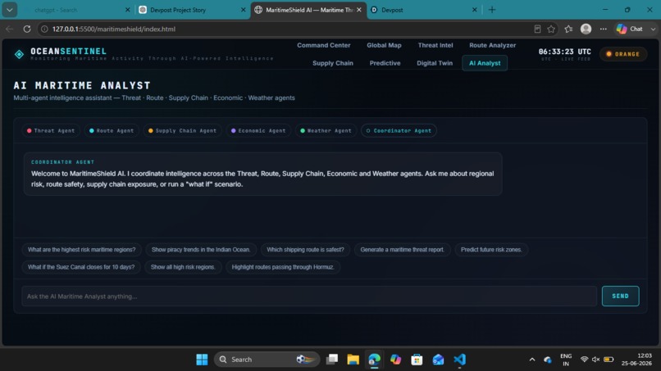Select the Weather Agent chip

[326, 130]
